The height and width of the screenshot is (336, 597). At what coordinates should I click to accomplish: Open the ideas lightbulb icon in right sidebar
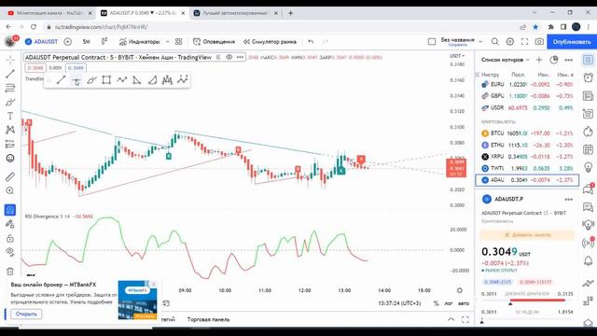pos(589,167)
